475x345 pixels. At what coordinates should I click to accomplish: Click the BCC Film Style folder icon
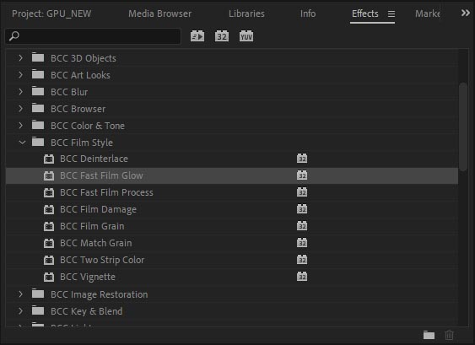(x=38, y=142)
